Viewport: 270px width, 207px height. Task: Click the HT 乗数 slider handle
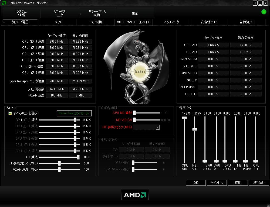coord(78,157)
